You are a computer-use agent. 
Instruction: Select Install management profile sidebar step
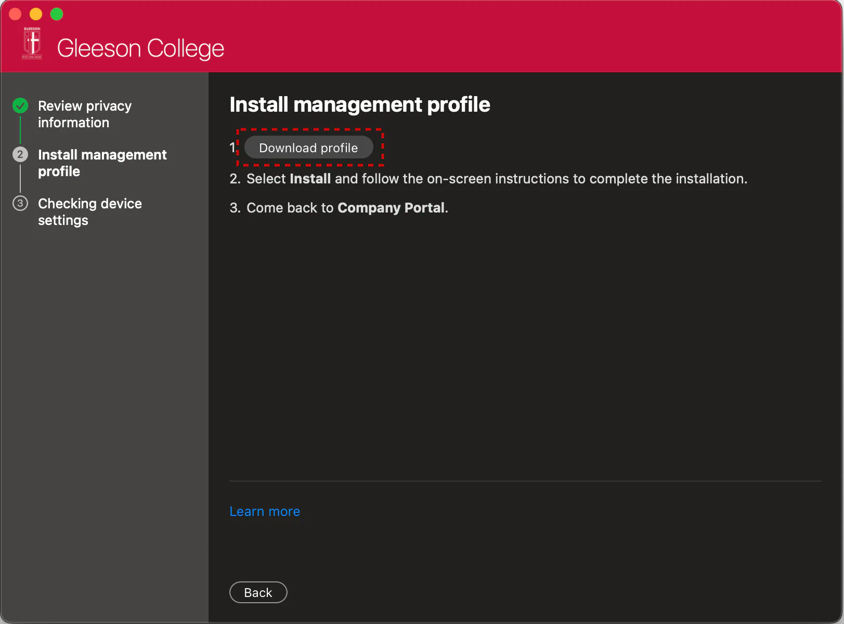pos(102,163)
